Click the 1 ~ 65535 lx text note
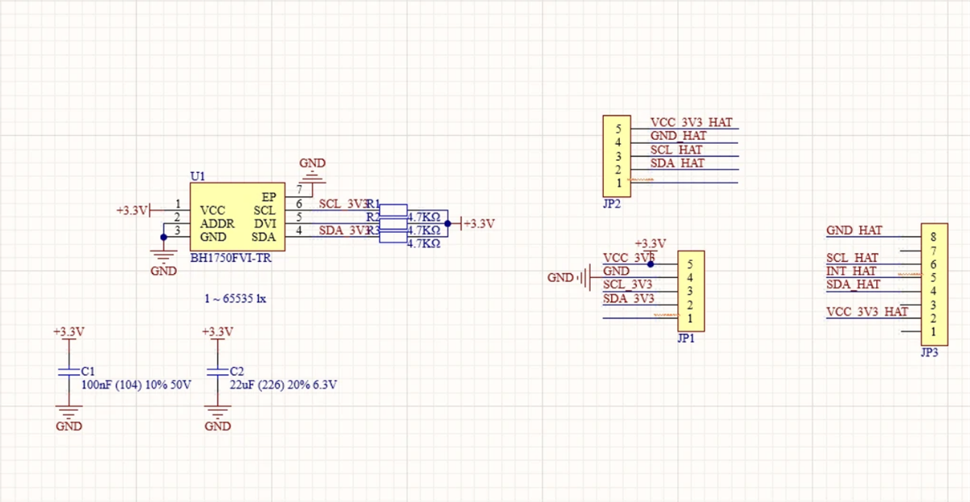This screenshot has width=970, height=502. pyautogui.click(x=235, y=297)
